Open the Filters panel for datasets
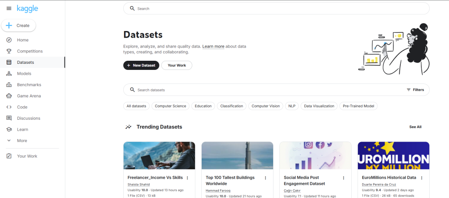Viewport: 449px width, 198px height. tap(415, 90)
